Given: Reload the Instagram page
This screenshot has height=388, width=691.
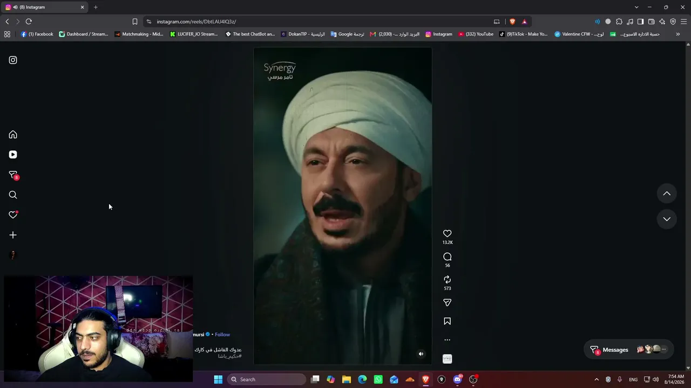Looking at the screenshot, I should [x=29, y=22].
